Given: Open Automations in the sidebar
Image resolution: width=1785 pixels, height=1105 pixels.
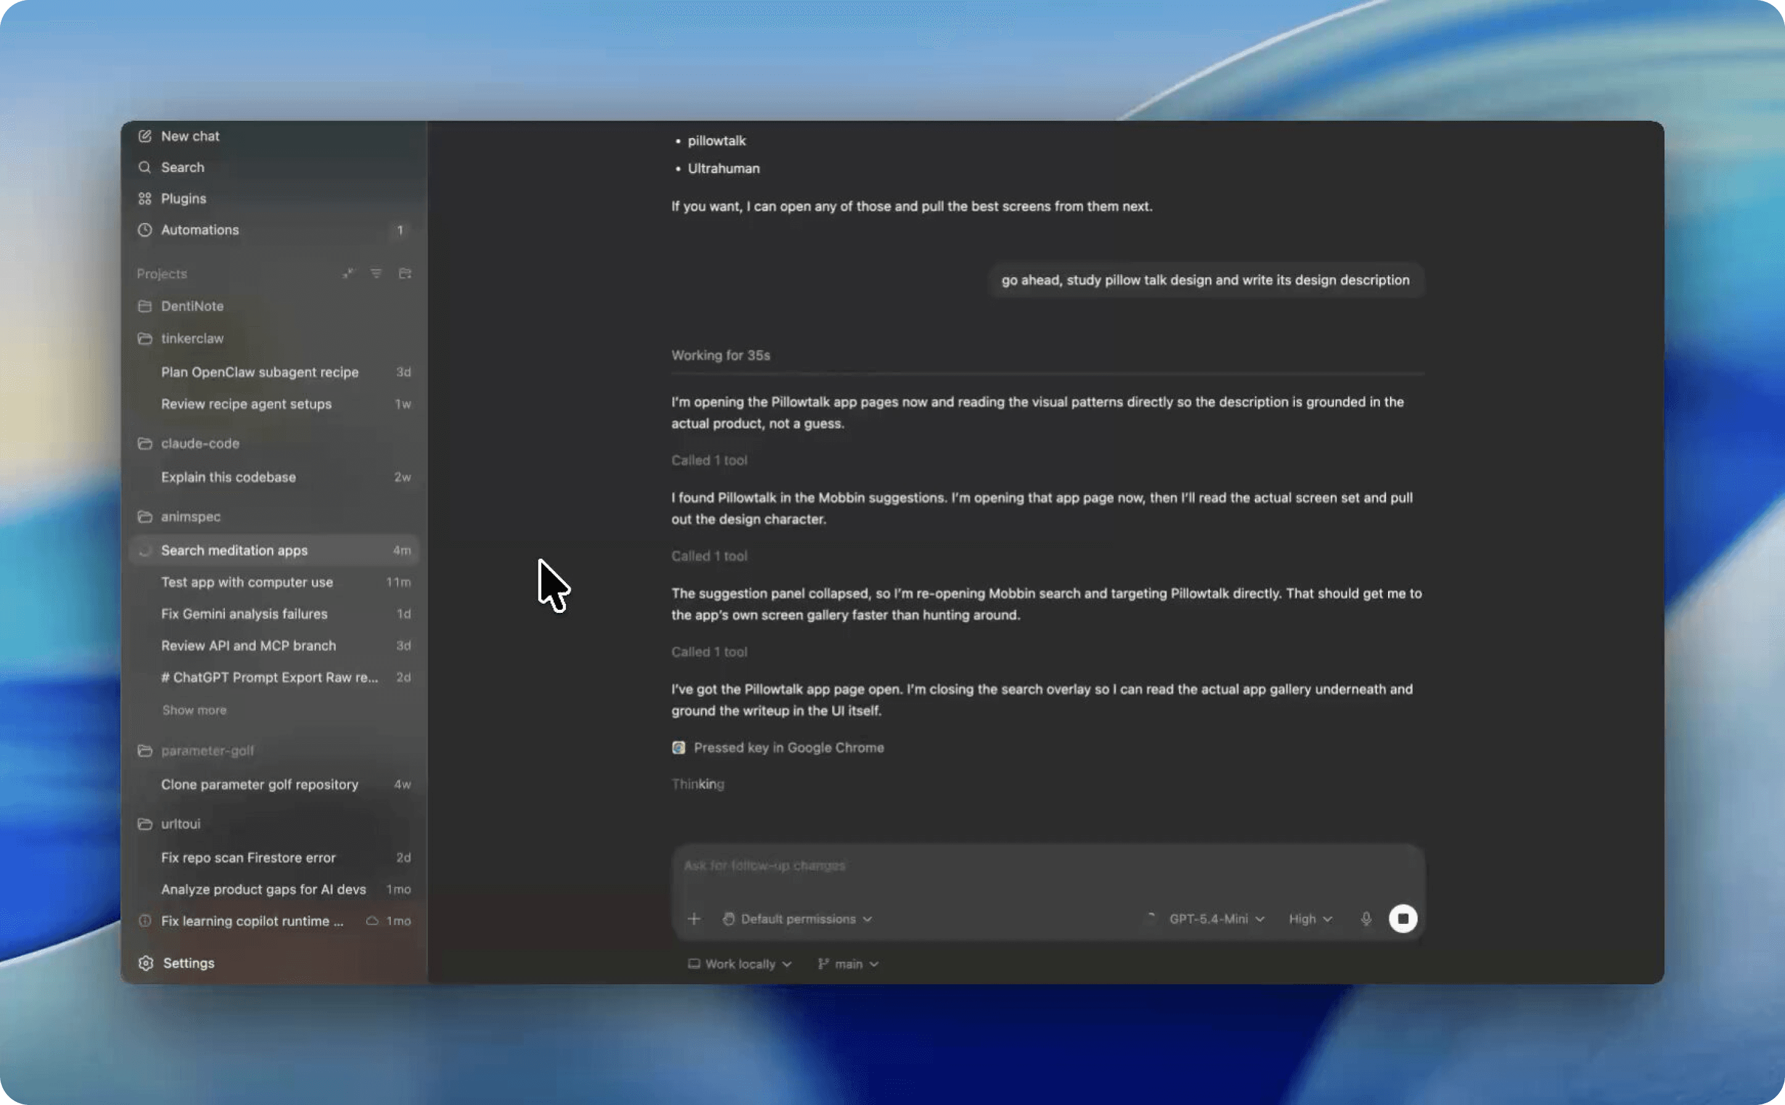Looking at the screenshot, I should (x=199, y=230).
